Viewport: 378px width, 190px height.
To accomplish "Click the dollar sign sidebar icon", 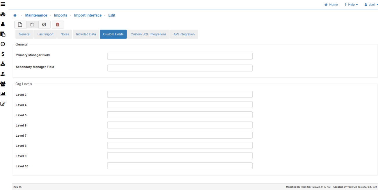I will point(3,54).
